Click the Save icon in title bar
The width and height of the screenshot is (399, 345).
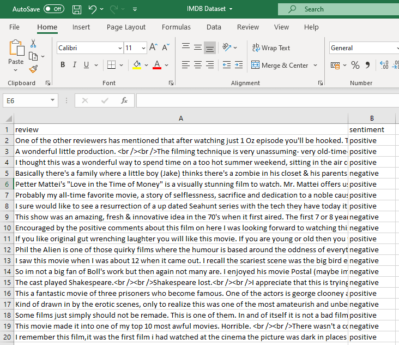tap(77, 9)
